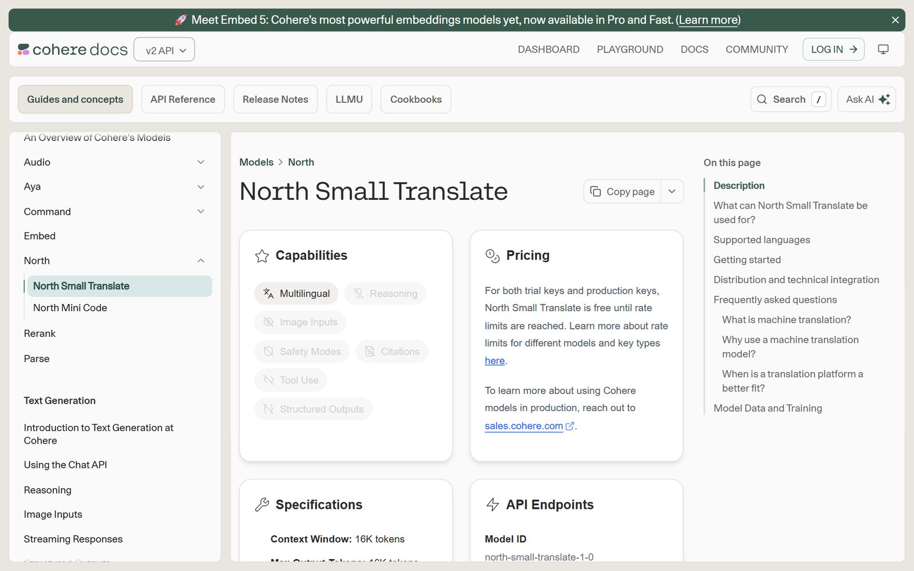Click the North breadcrumb link
The width and height of the screenshot is (914, 571).
(301, 162)
